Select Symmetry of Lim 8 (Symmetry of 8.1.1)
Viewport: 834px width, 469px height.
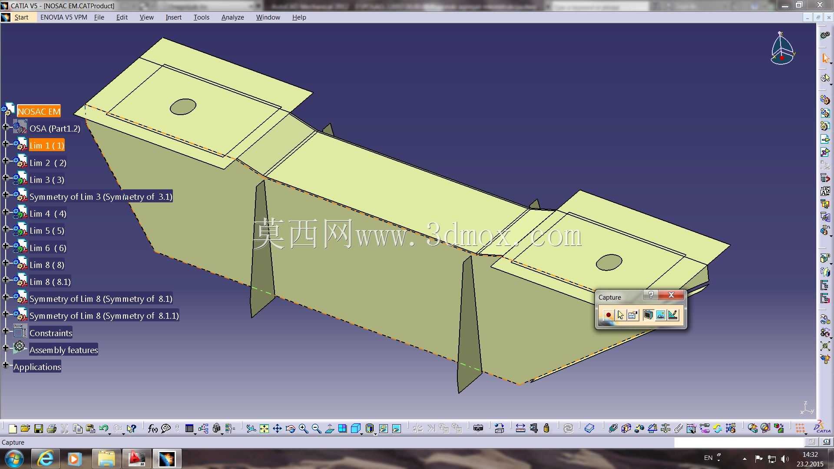click(x=104, y=316)
